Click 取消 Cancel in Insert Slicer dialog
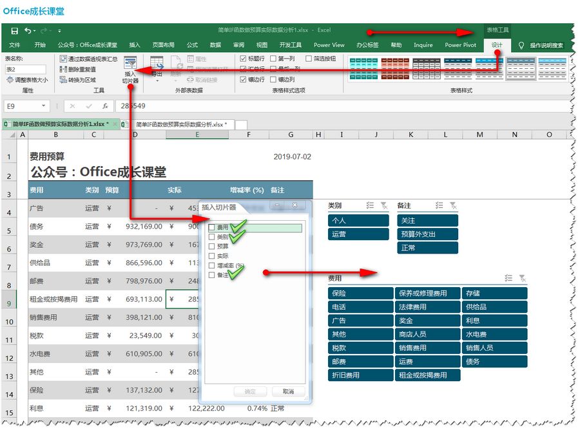The width and height of the screenshot is (580, 430). click(x=288, y=391)
